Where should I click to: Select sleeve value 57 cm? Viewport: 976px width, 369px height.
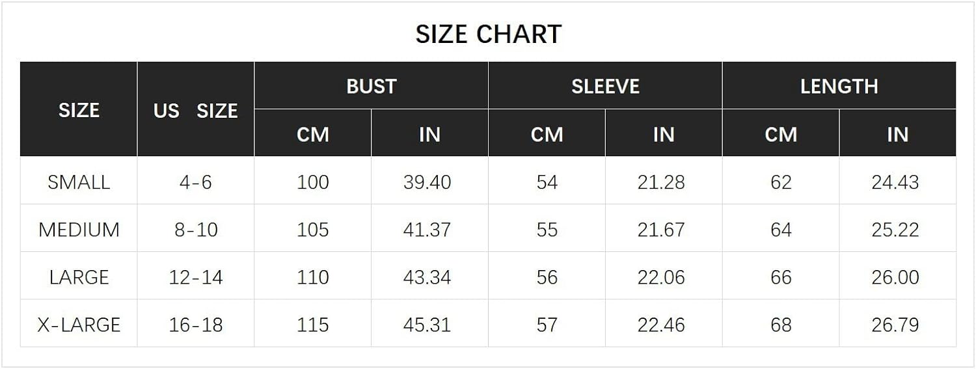pos(547,325)
